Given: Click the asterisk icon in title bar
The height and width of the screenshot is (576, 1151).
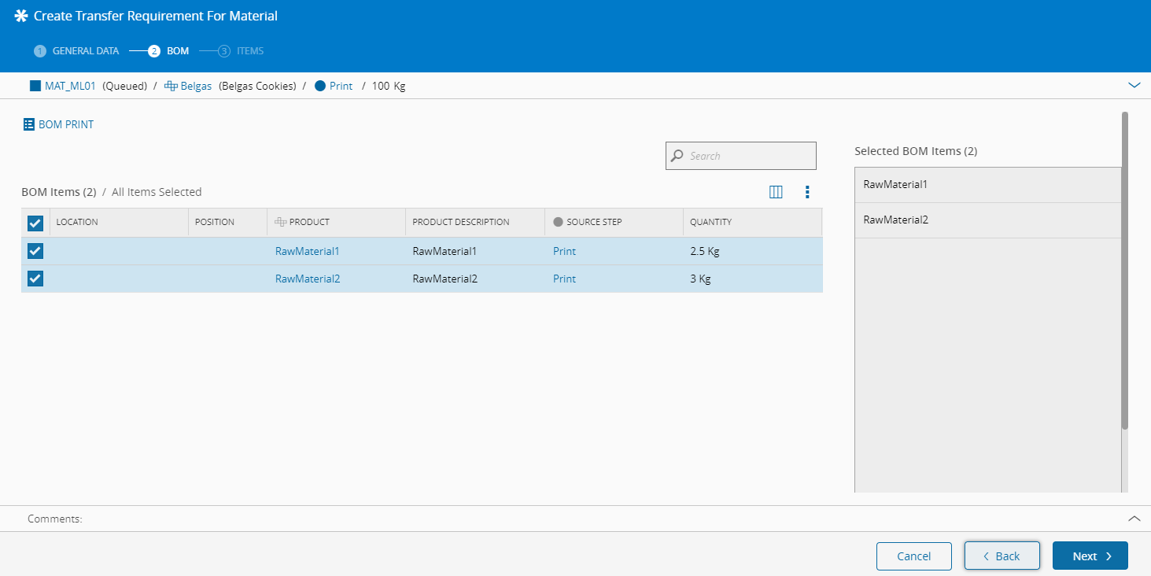Looking at the screenshot, I should 21,16.
